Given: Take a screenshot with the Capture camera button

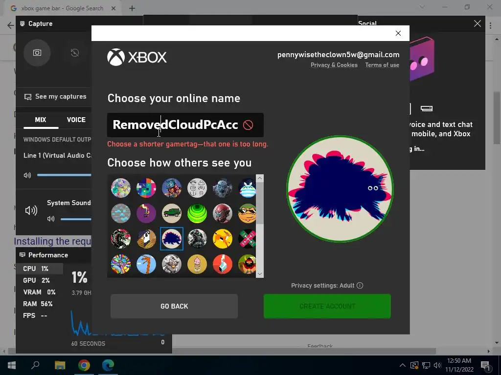Looking at the screenshot, I should (37, 53).
